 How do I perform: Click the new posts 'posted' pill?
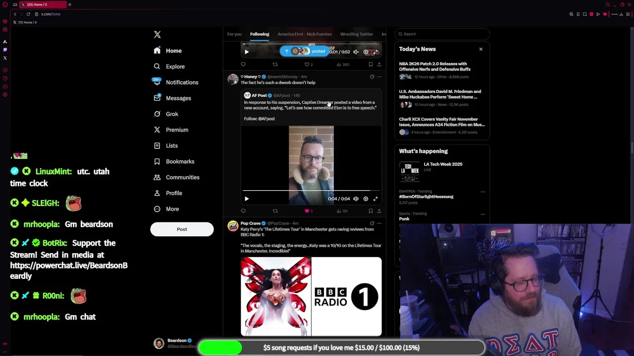305,51
